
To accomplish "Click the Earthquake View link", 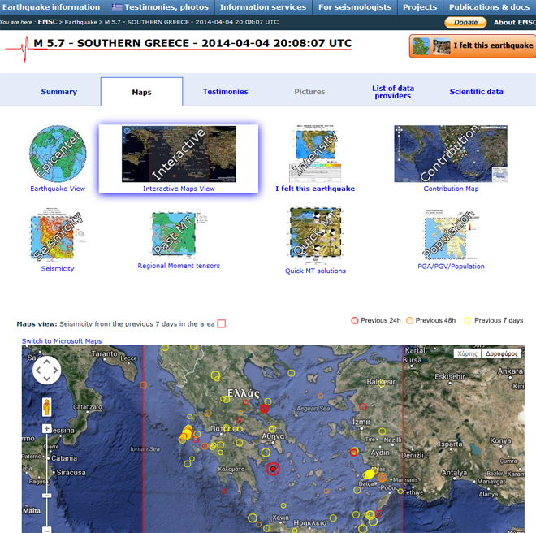I will (58, 188).
